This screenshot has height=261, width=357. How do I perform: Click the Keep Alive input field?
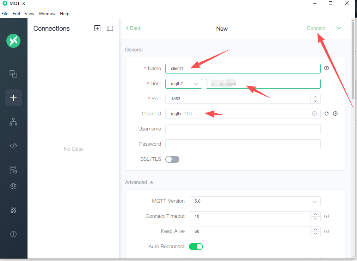(x=250, y=231)
